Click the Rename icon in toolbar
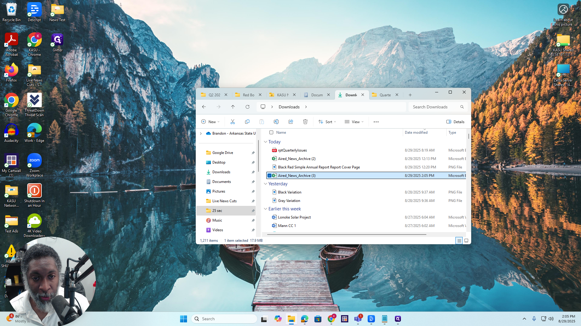Screen dimensions: 581x326 pos(276,122)
